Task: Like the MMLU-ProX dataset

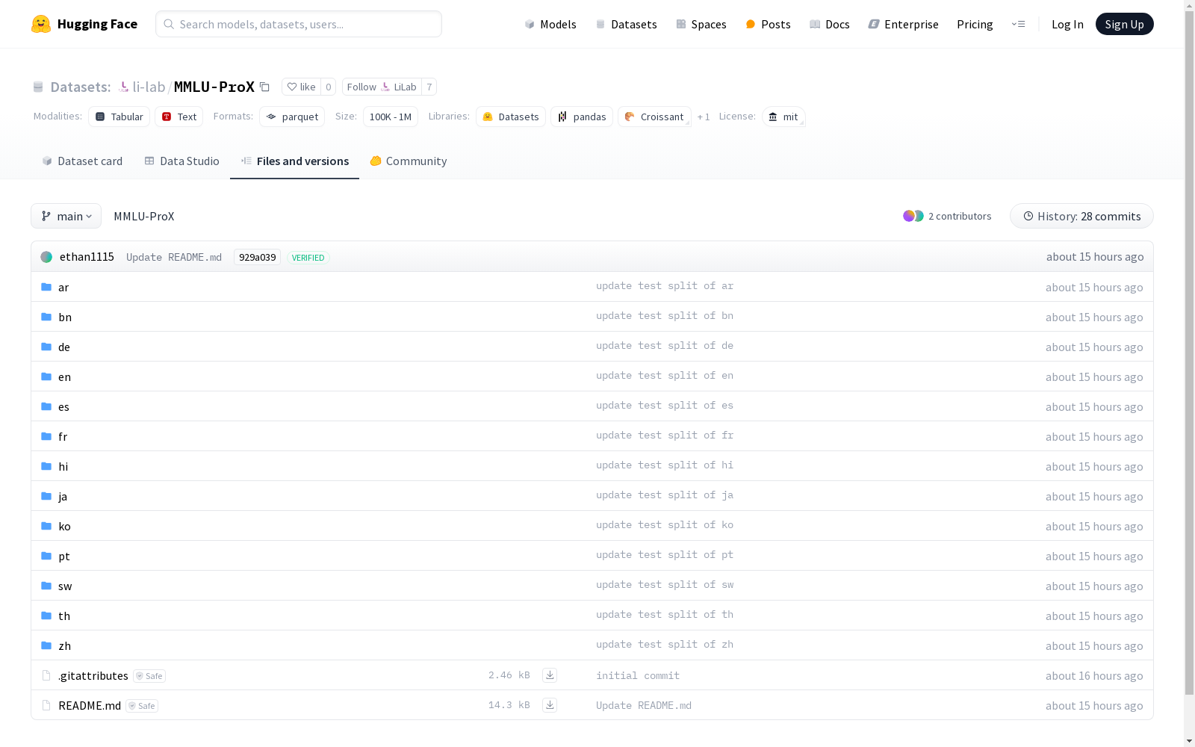Action: coord(302,87)
